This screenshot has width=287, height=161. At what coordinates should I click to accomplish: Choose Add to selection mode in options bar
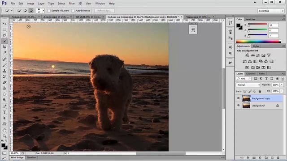click(x=26, y=11)
